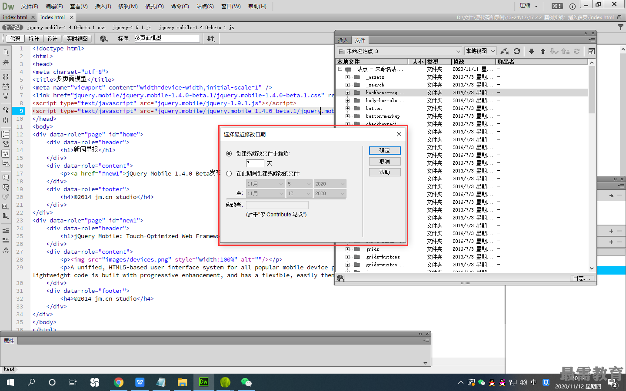Image resolution: width=626 pixels, height=391 pixels.
Task: Open the 站点(S) menu
Action: 205,6
